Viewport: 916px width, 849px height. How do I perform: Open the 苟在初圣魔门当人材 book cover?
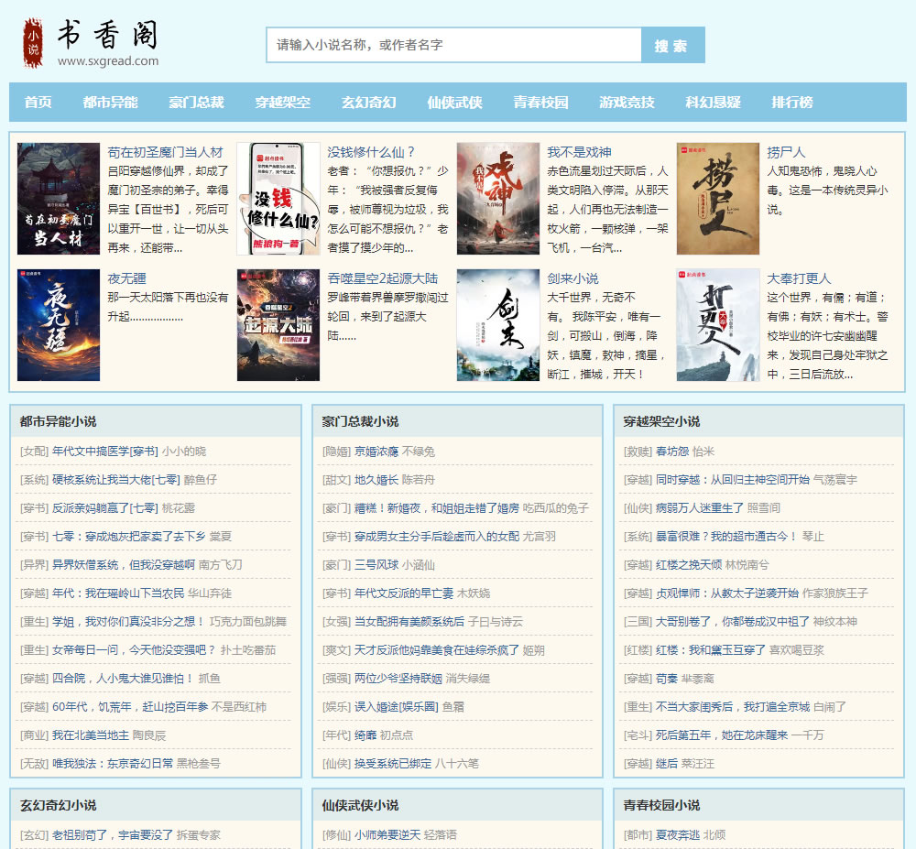pos(59,199)
